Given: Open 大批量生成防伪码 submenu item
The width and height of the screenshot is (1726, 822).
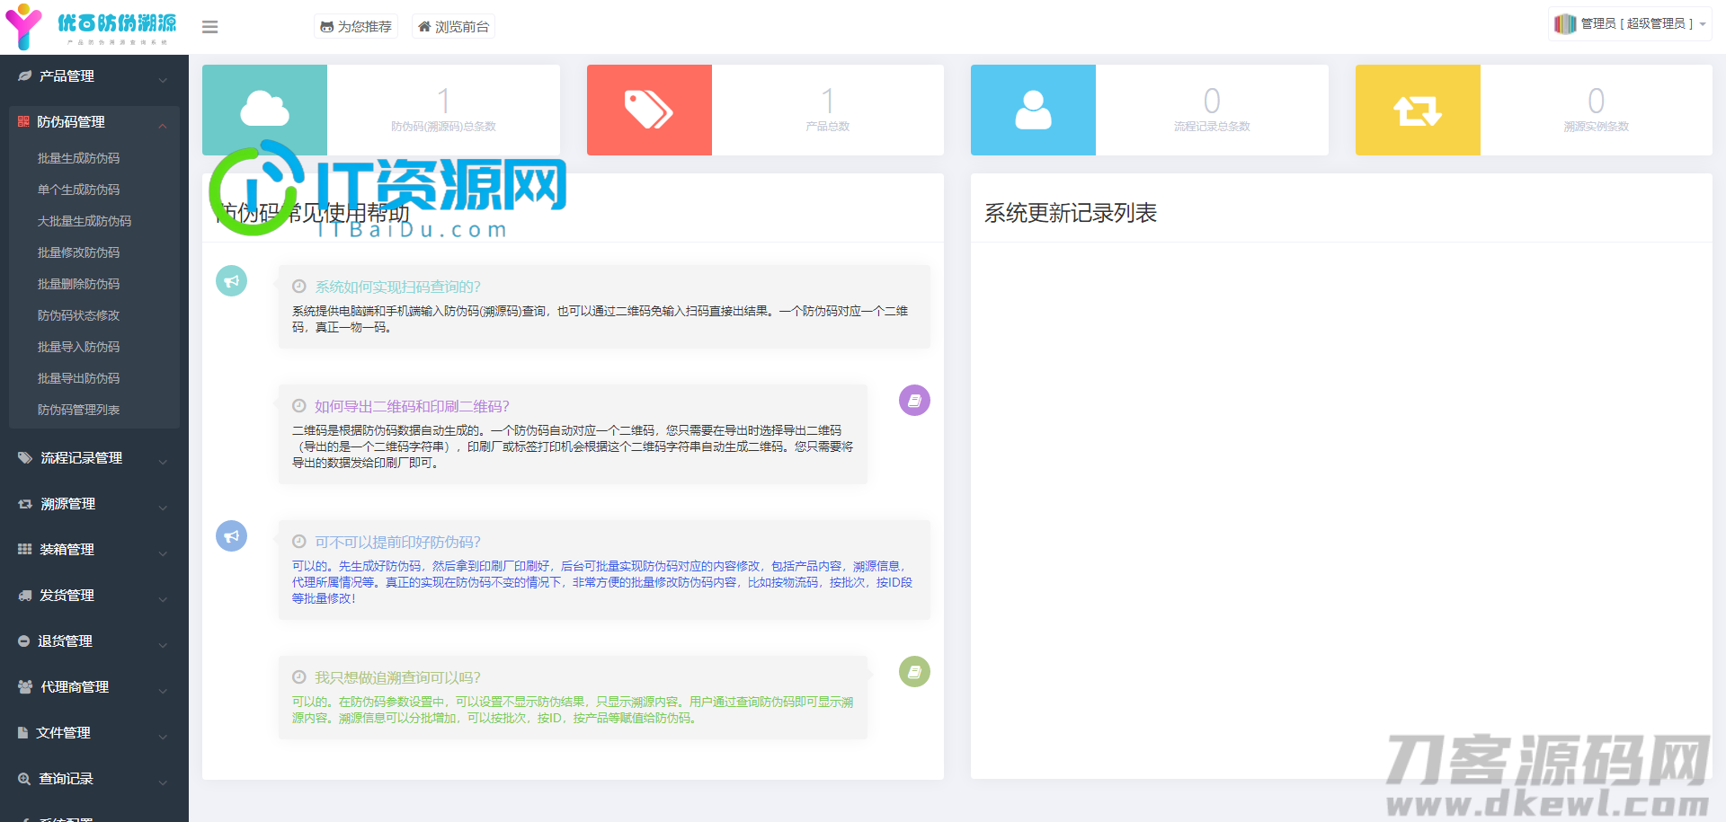Looking at the screenshot, I should point(85,221).
